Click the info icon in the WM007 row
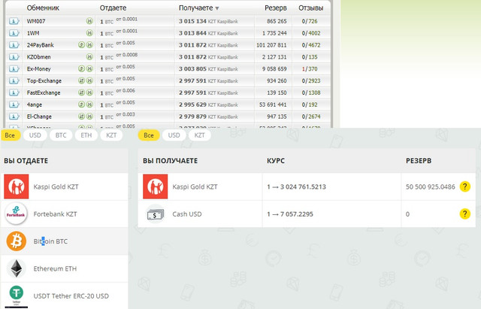Viewport: 481px width, 309px height. [x=14, y=21]
